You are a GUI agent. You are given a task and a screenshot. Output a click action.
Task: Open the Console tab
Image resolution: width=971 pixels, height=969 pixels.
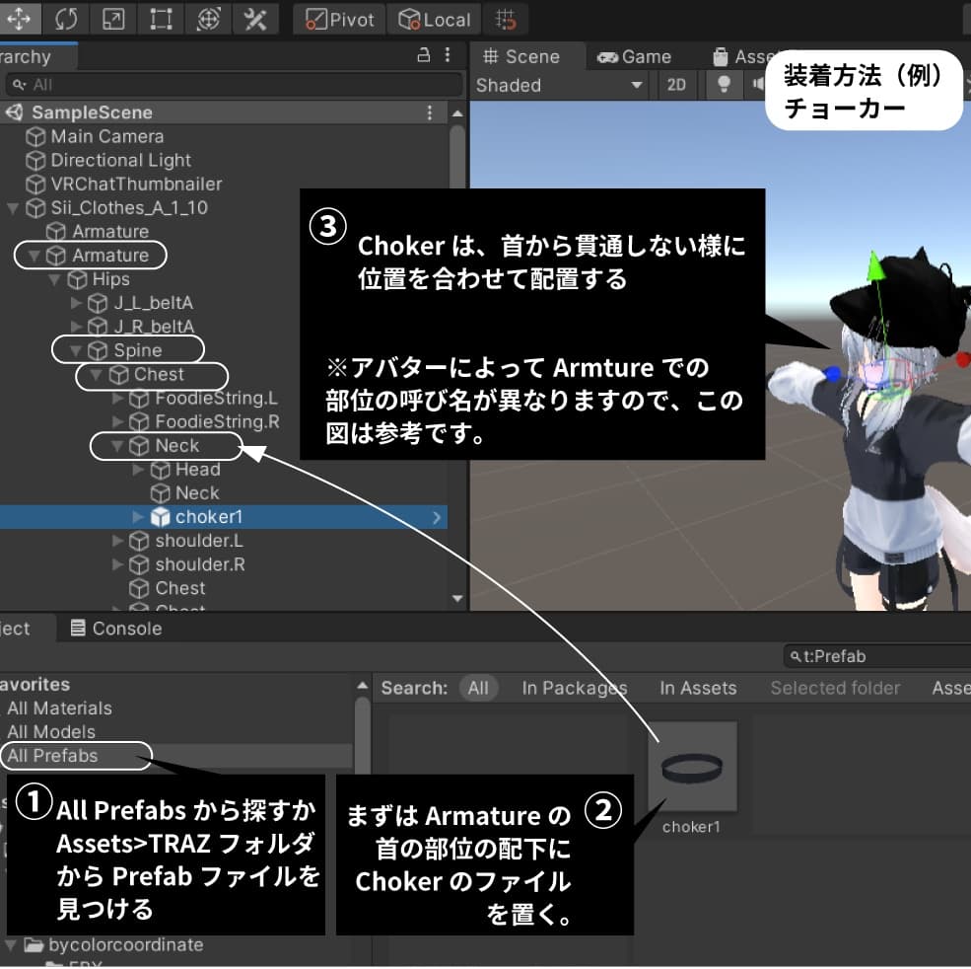coord(115,628)
